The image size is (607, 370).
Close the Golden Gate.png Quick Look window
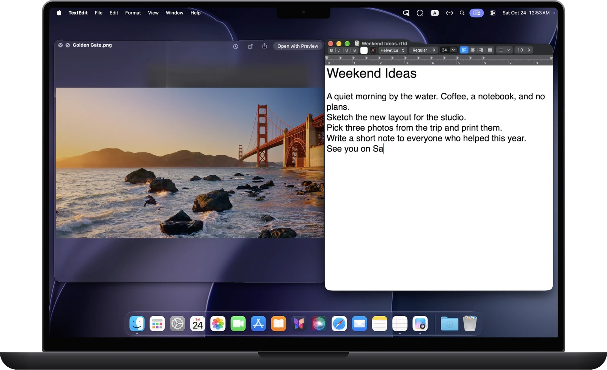tap(60, 45)
